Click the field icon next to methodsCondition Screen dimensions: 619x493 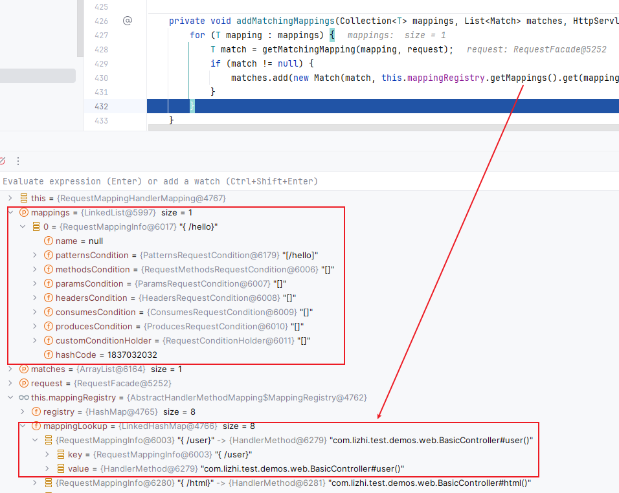48,269
